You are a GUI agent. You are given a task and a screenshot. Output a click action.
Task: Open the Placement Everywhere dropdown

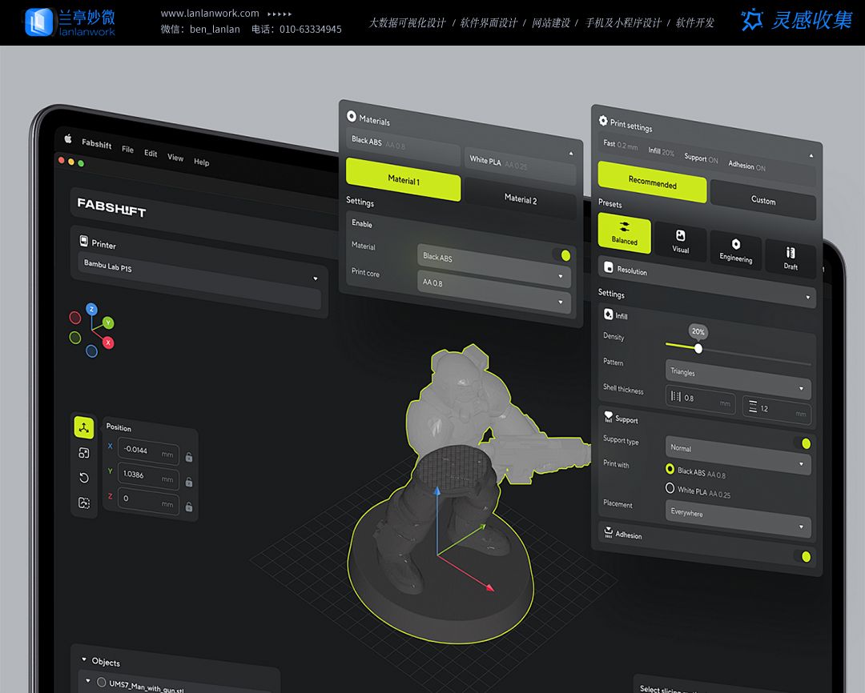click(x=738, y=519)
